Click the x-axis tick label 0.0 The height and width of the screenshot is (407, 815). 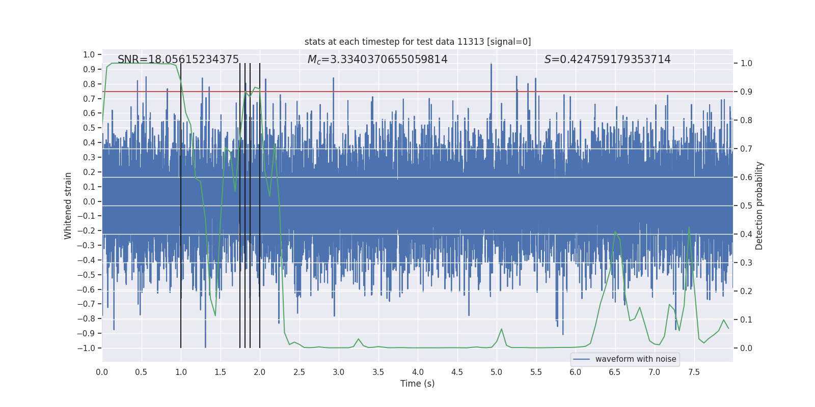tap(102, 372)
